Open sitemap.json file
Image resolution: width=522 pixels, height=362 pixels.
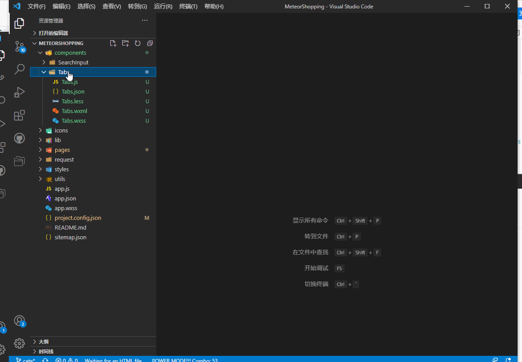[x=93, y=237]
